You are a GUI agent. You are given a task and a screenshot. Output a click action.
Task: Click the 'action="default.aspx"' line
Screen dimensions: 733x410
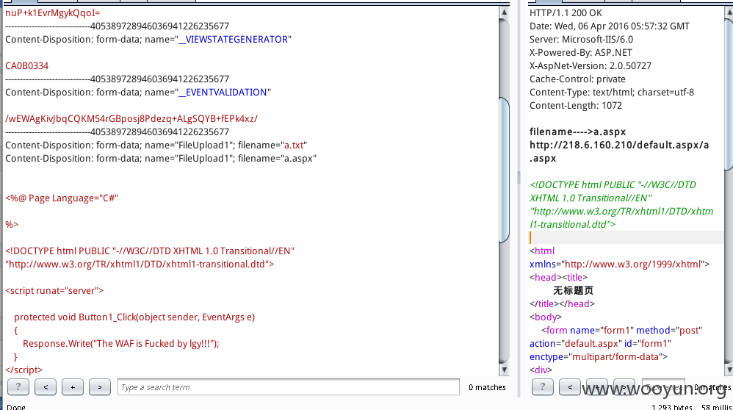(600, 344)
